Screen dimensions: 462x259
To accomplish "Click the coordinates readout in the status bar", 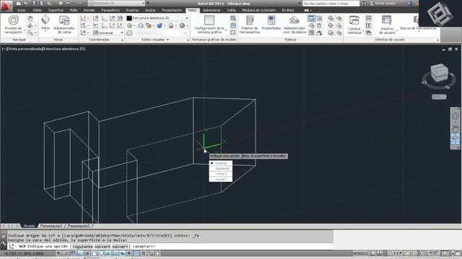I will [x=24, y=253].
